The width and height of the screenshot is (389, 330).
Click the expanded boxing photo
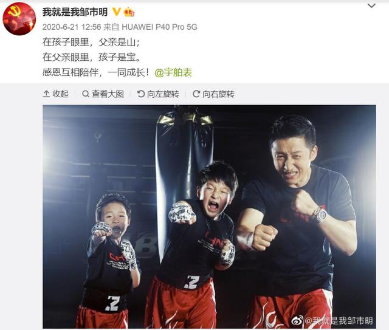(209, 216)
